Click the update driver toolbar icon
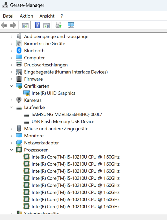The image size is (167, 220). click(x=59, y=25)
